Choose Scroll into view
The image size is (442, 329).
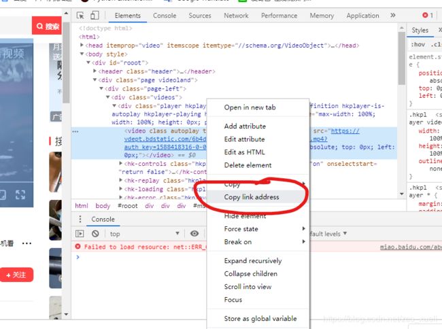(x=248, y=287)
